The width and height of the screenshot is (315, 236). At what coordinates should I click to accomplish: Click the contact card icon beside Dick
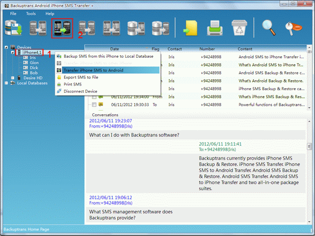coord(26,68)
